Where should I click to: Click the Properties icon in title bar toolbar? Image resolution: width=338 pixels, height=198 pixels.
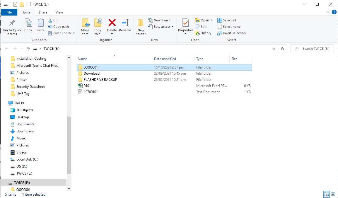(x=15, y=4)
